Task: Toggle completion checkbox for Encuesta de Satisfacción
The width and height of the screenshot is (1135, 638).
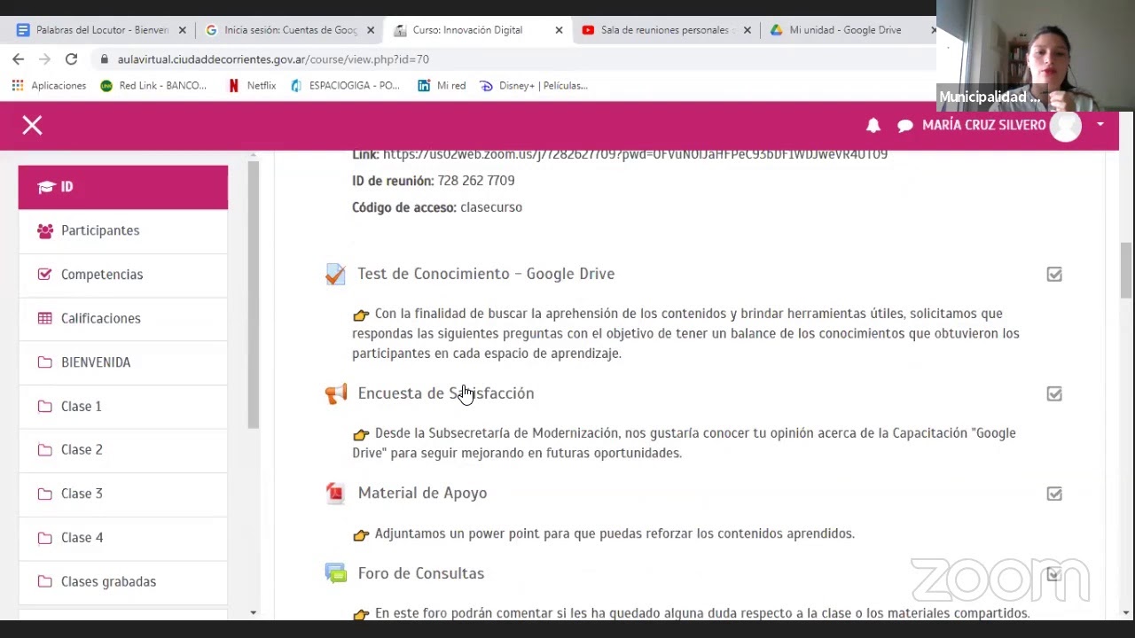Action: pos(1054,393)
